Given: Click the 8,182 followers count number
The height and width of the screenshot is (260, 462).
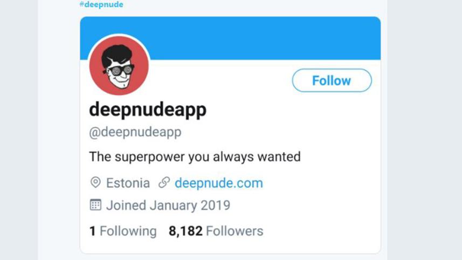Looking at the screenshot, I should [185, 231].
